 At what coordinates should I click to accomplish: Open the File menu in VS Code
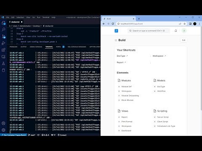[x=8, y=17]
